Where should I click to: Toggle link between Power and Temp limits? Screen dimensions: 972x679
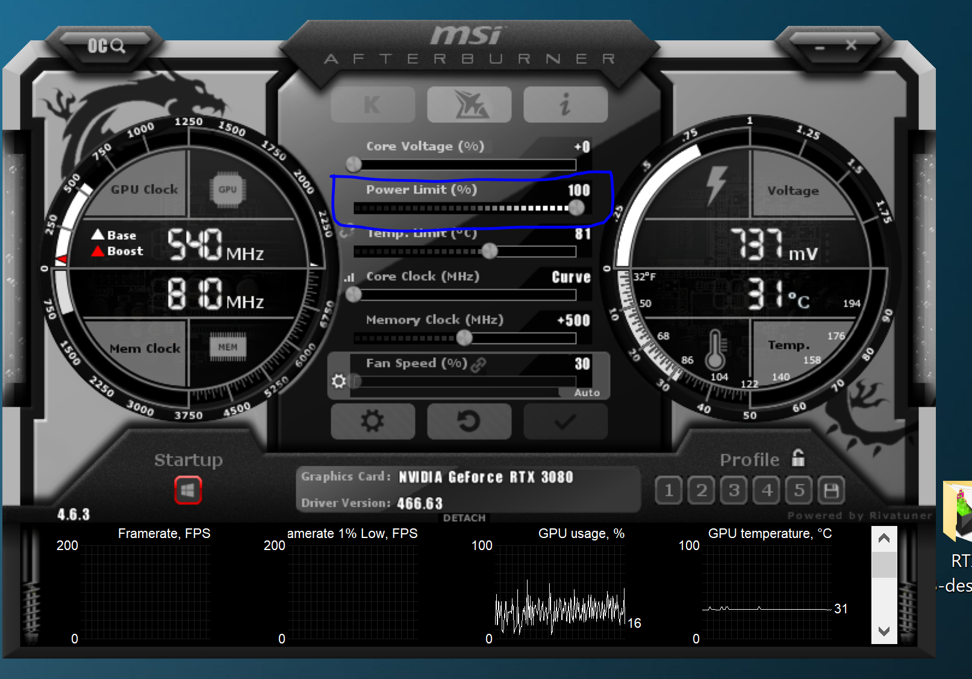346,232
